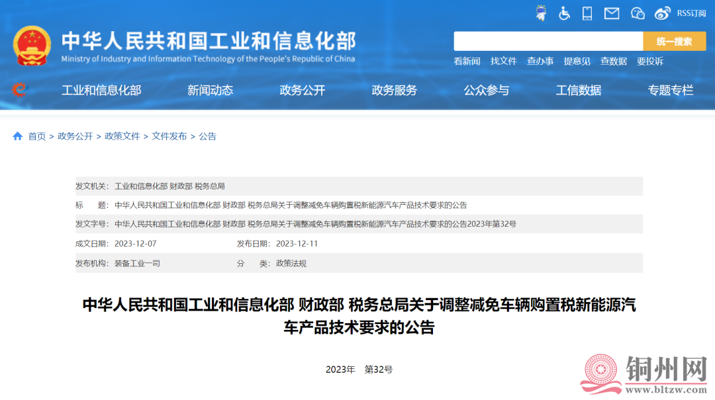This screenshot has width=715, height=400.
Task: Click the WeChat icon in header
Action: coord(638,13)
